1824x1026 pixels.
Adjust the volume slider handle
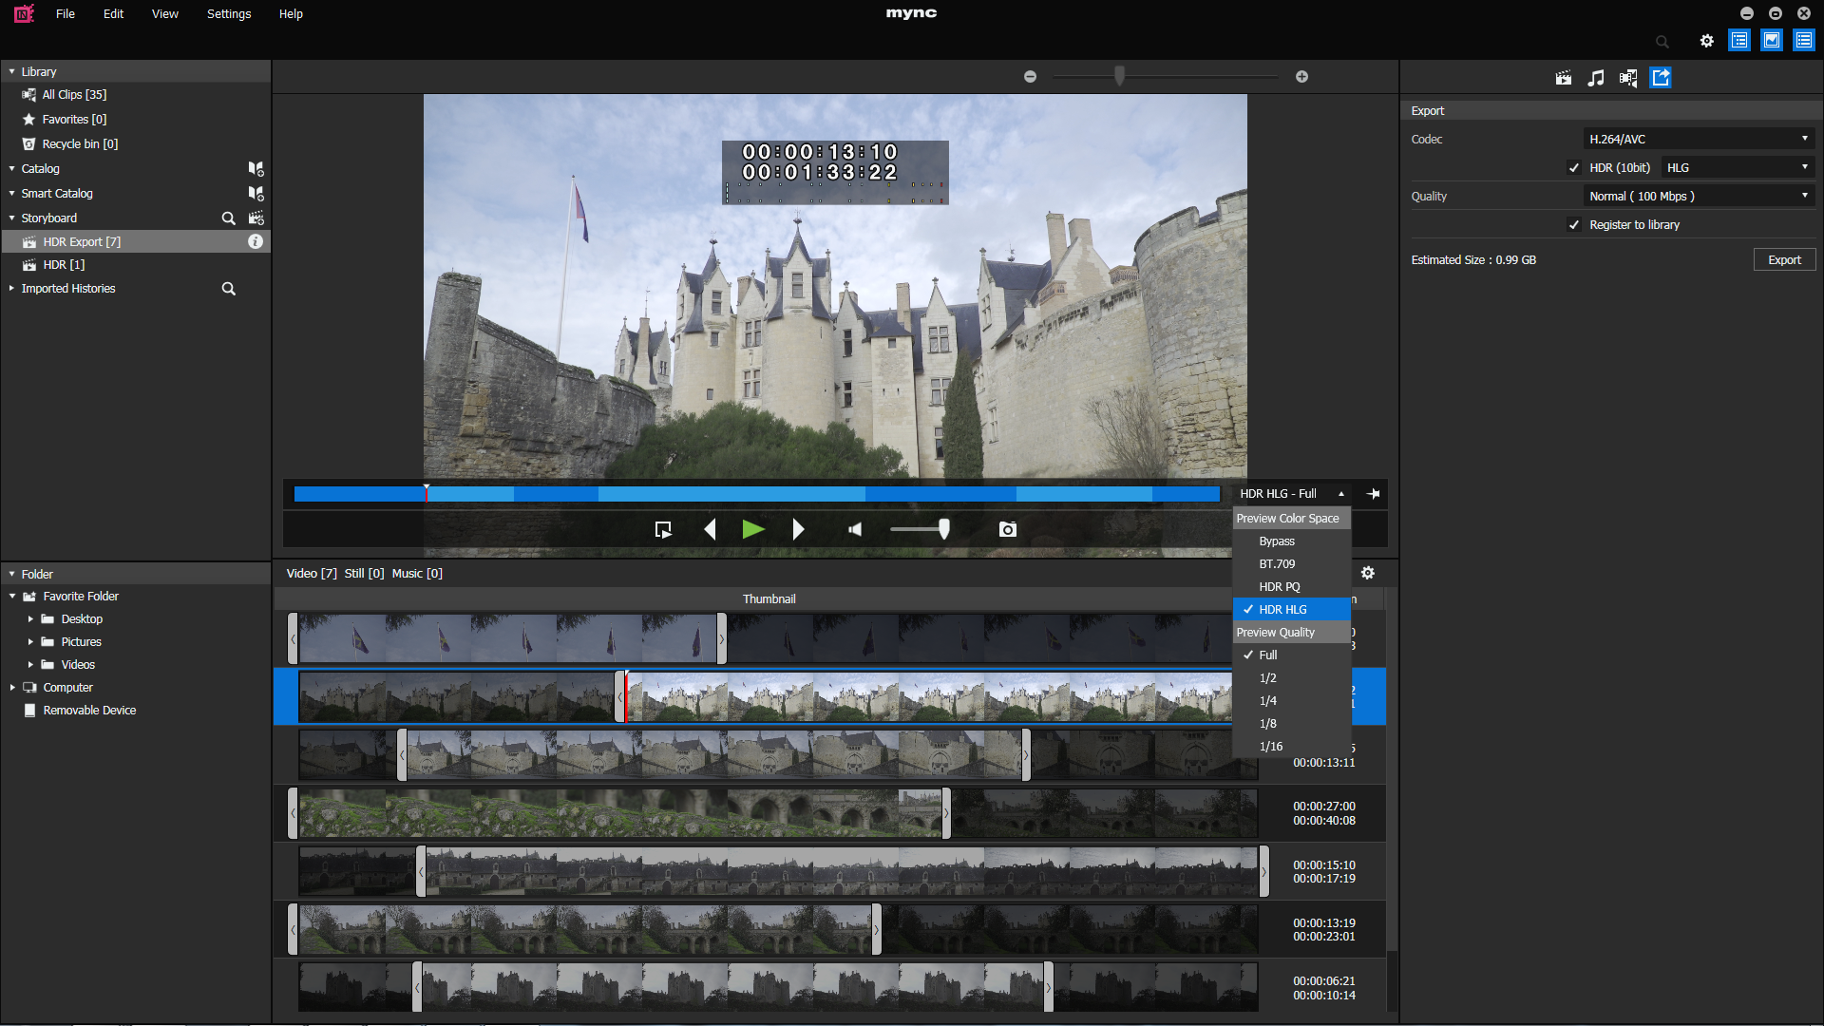tap(943, 529)
